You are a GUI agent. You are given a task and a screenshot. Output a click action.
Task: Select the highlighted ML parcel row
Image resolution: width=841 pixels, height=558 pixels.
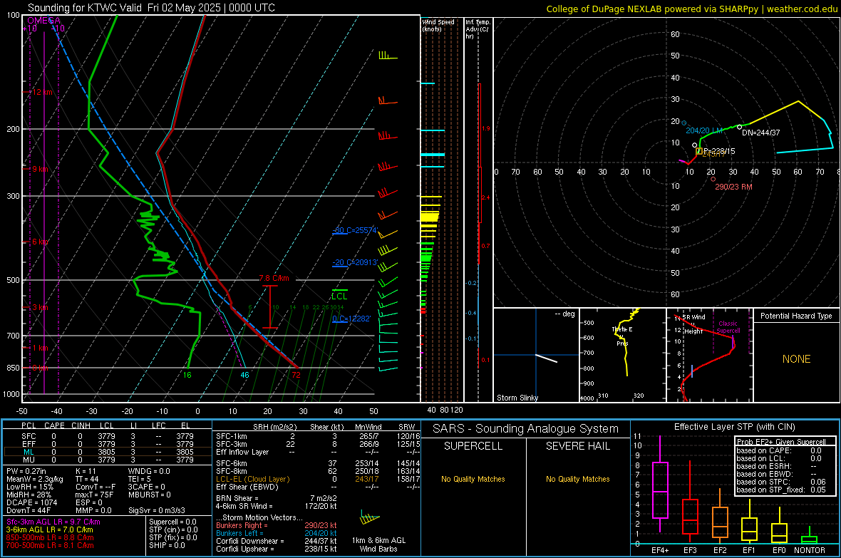coord(108,452)
